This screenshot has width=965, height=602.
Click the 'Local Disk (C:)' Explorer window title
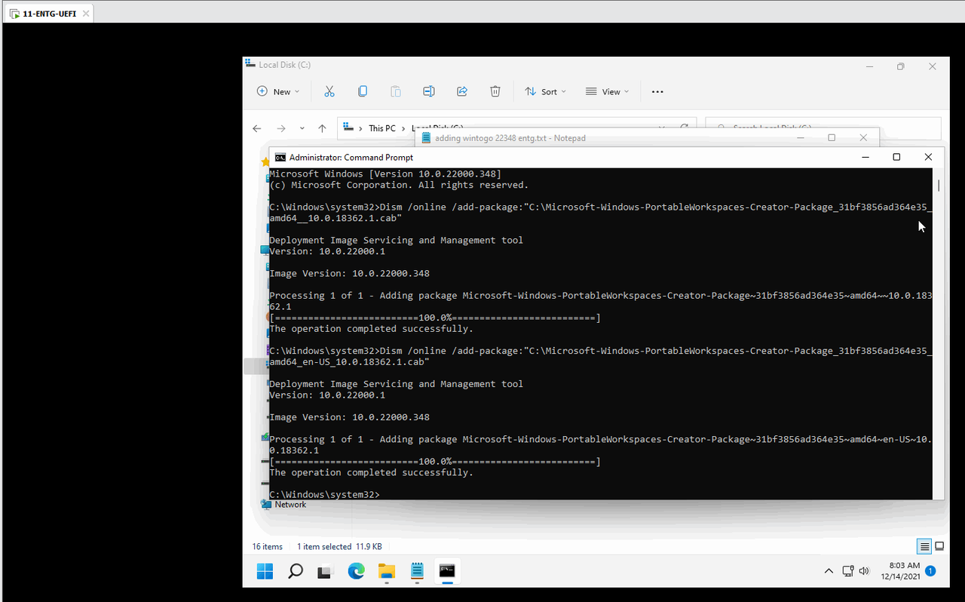pos(284,65)
